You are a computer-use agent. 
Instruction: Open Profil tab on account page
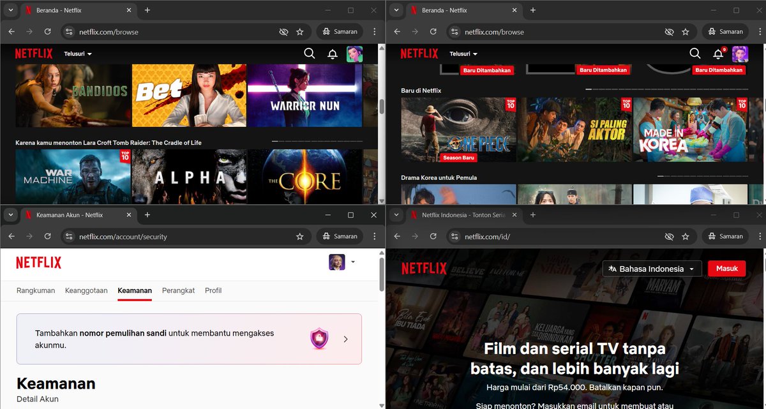click(x=213, y=290)
